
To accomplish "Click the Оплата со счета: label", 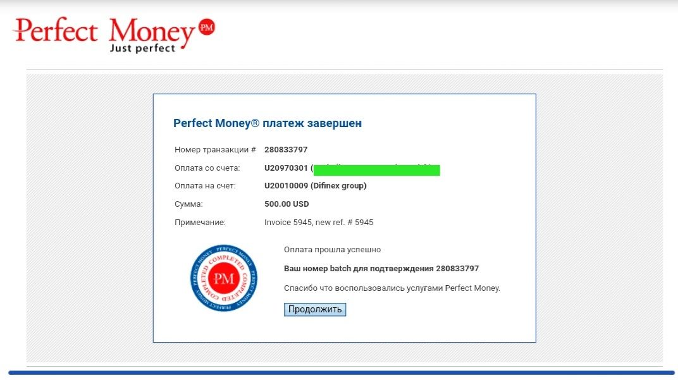I will (x=207, y=168).
